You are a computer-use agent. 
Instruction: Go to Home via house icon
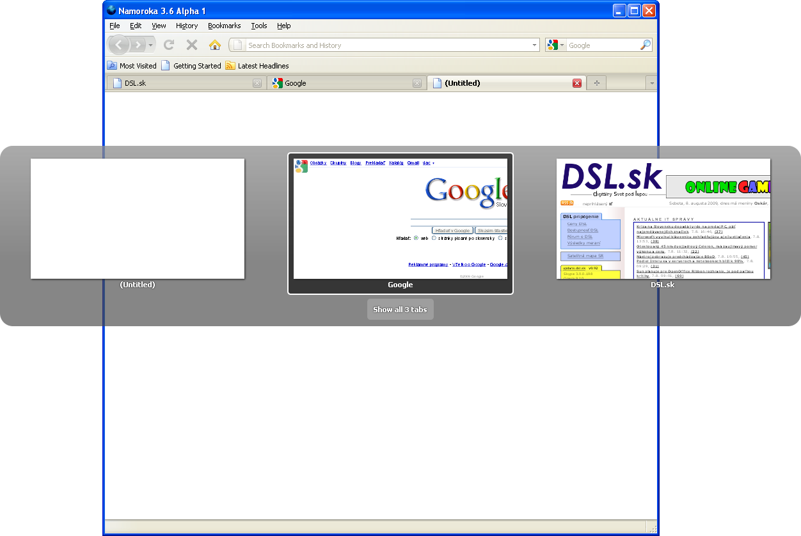point(215,45)
